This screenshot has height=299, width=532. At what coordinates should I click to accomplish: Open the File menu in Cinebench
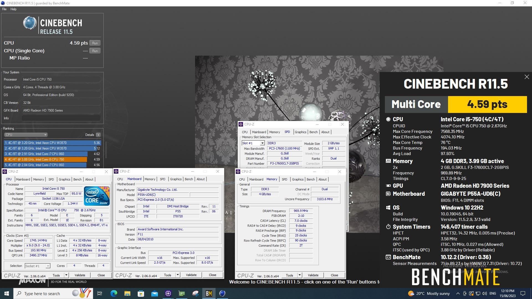[x=4, y=9]
